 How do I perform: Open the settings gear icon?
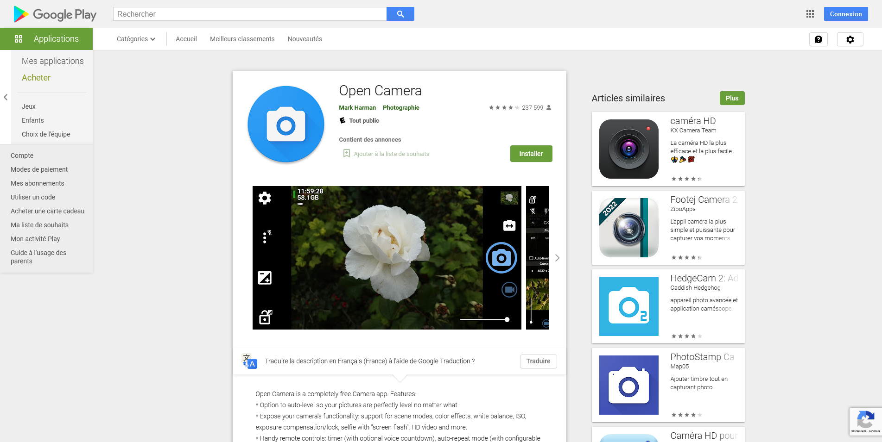point(850,39)
